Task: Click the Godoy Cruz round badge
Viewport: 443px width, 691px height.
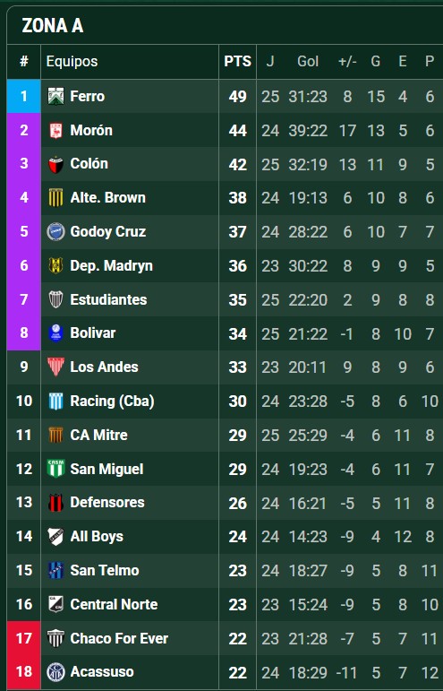Action: coord(55,232)
